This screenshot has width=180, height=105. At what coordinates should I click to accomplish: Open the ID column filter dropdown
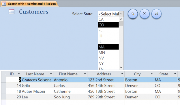pos(19,74)
